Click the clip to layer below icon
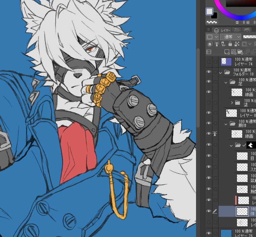The width and height of the screenshot is (256, 237). click(210, 44)
